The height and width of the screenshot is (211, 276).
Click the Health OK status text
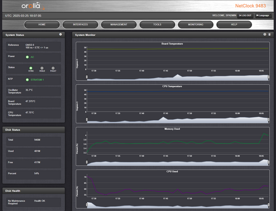pyautogui.click(x=40, y=201)
